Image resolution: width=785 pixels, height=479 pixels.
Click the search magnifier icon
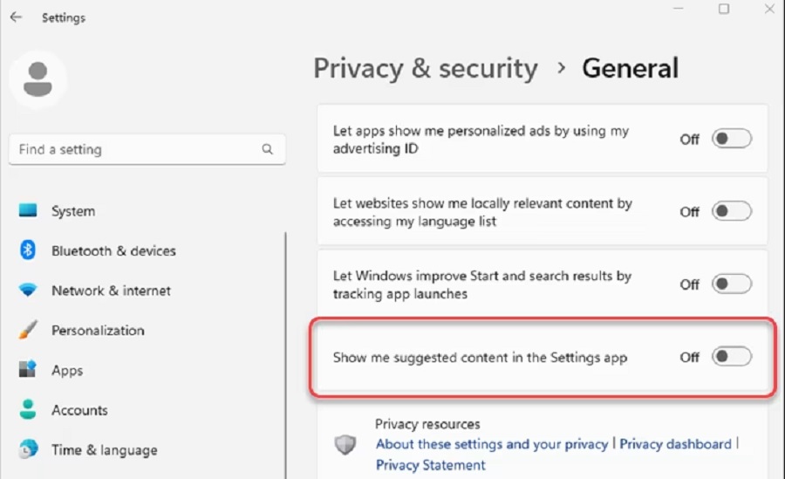(x=268, y=149)
